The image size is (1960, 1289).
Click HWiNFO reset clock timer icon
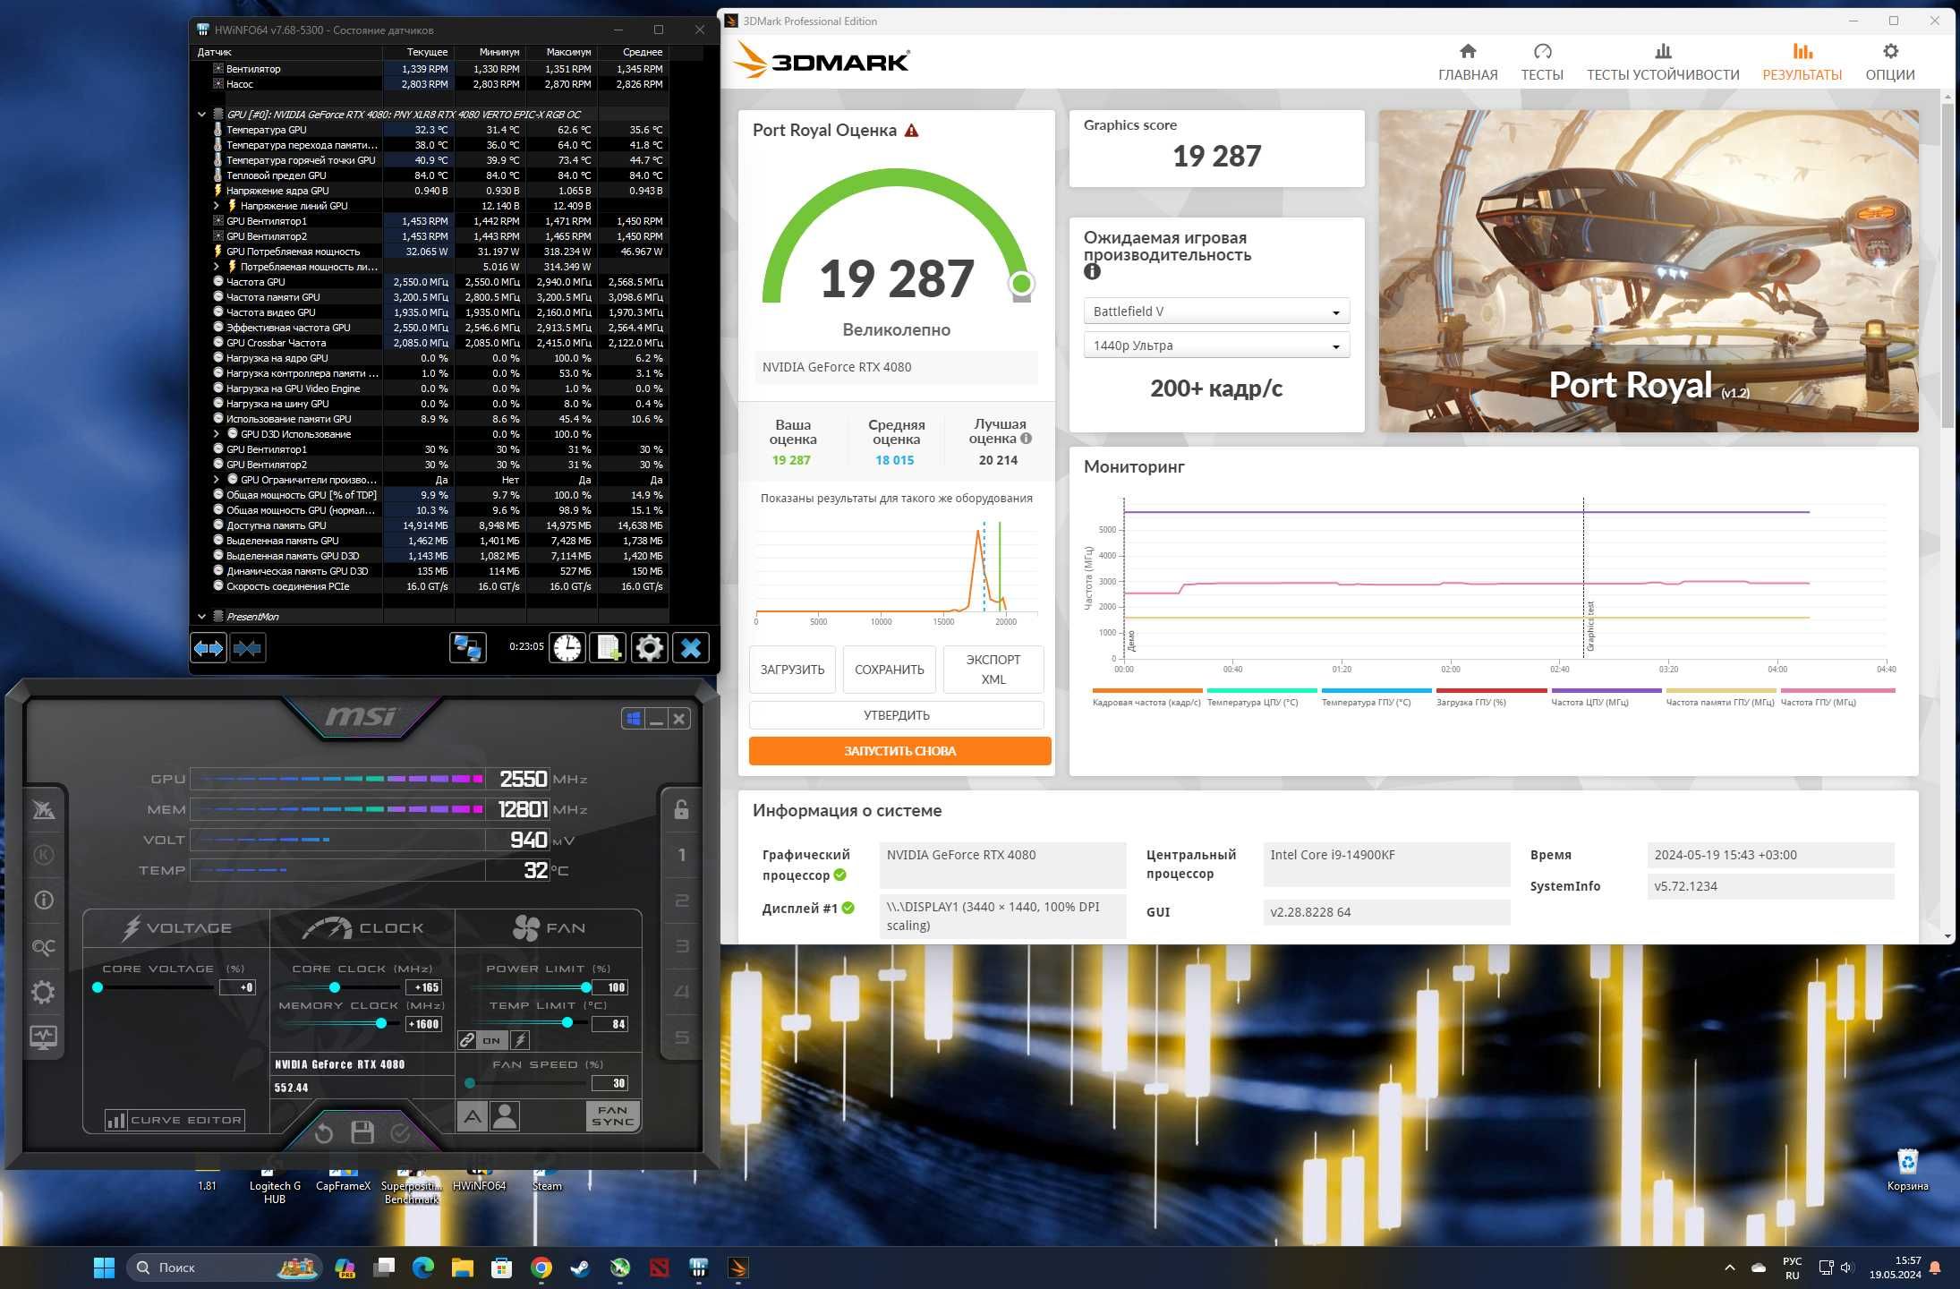click(x=567, y=647)
